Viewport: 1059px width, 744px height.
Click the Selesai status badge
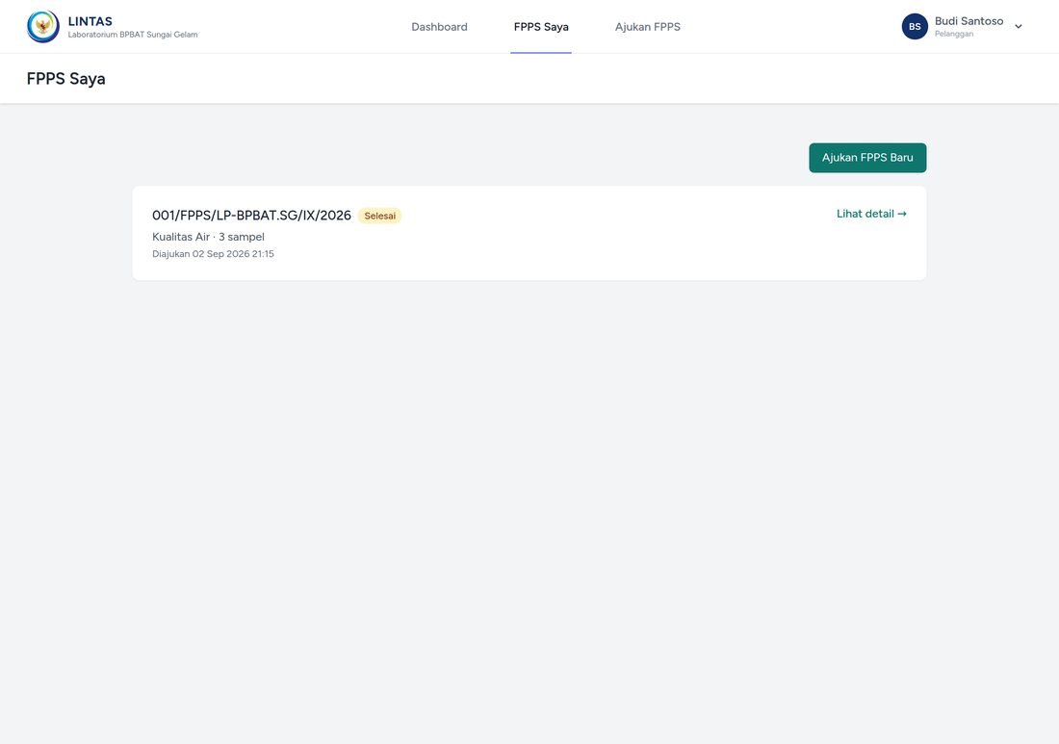click(379, 216)
